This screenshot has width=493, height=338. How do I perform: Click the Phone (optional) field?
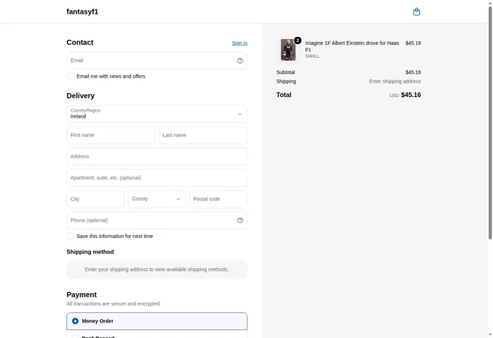[x=157, y=220]
